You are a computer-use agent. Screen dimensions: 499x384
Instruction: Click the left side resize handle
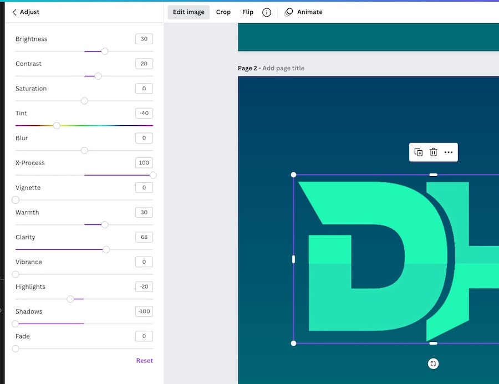[x=294, y=259]
